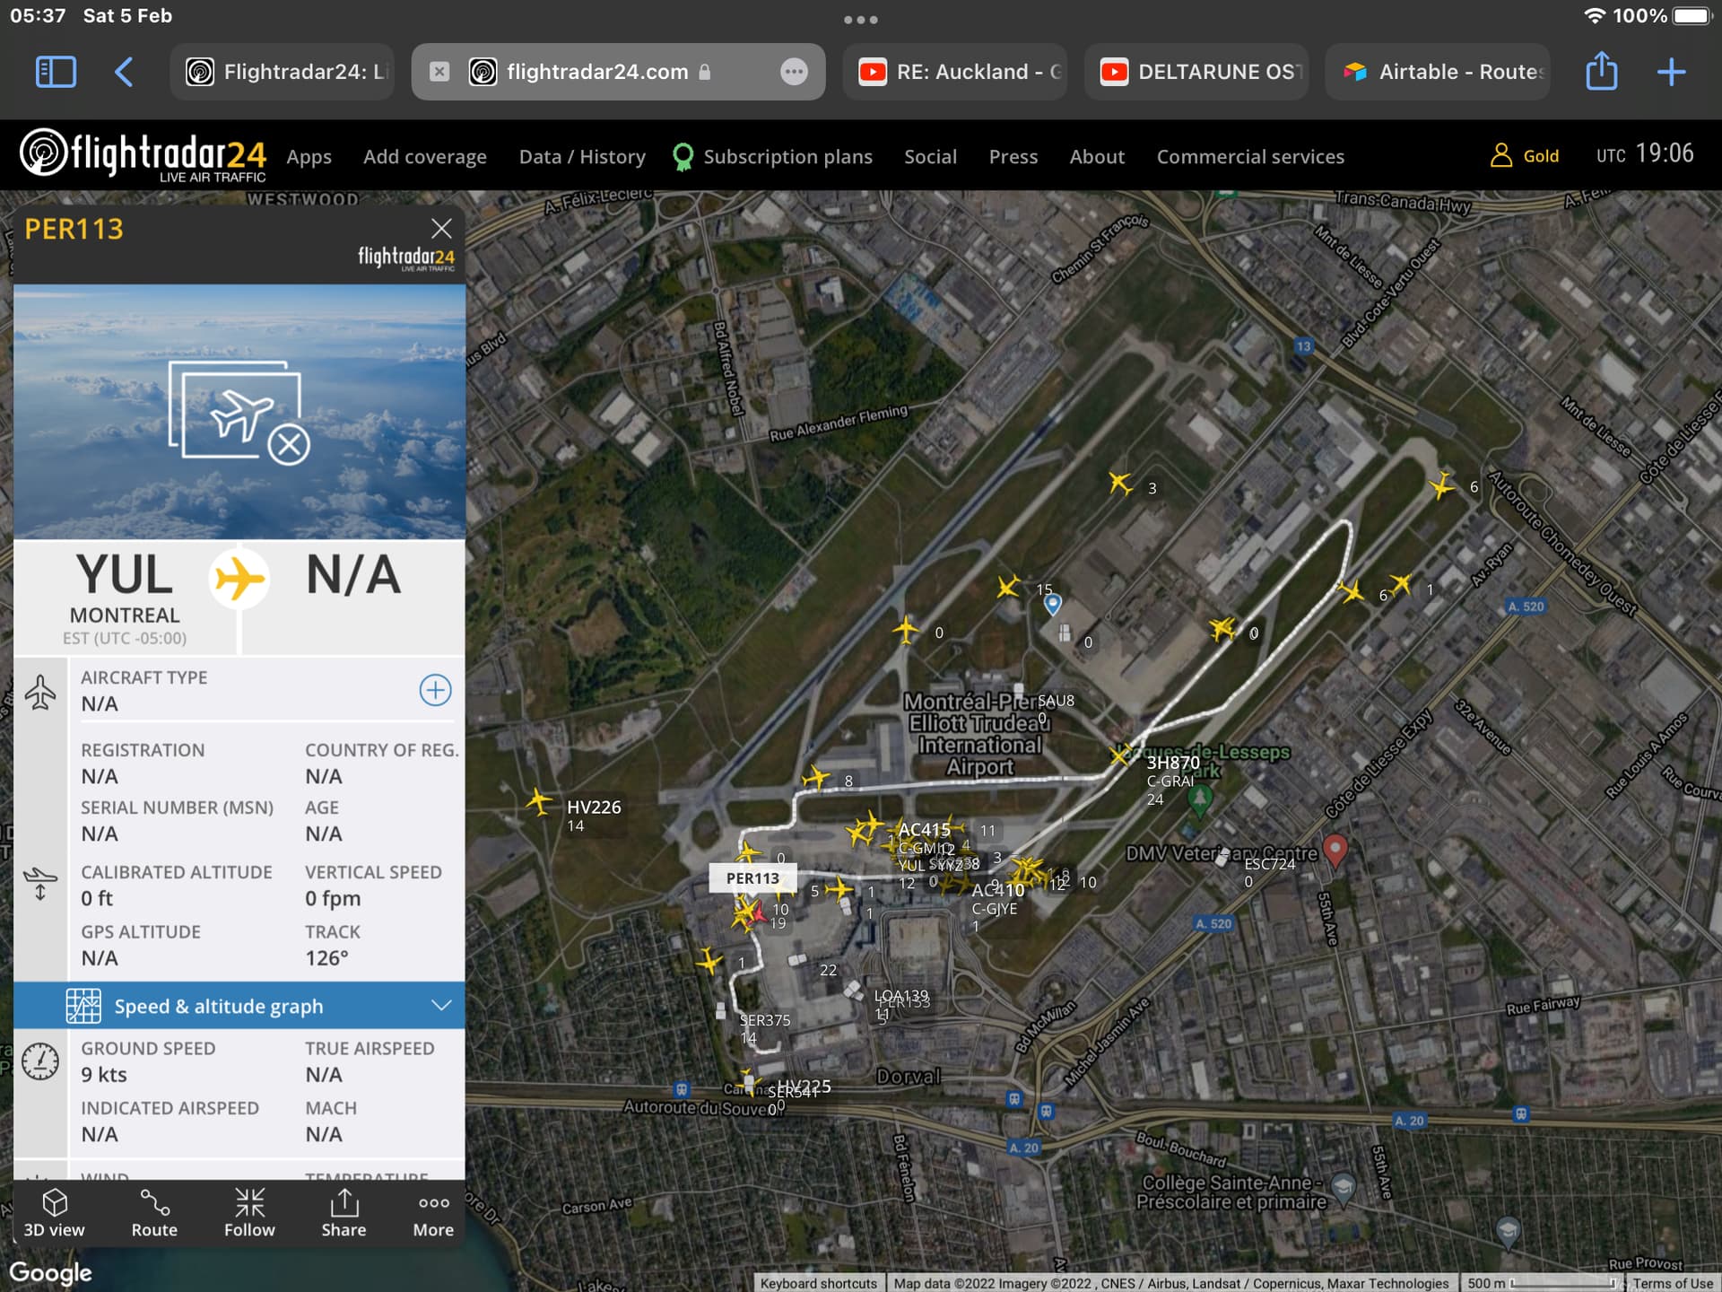Expand the Speed & altitude graph
The image size is (1722, 1292).
218,1006
